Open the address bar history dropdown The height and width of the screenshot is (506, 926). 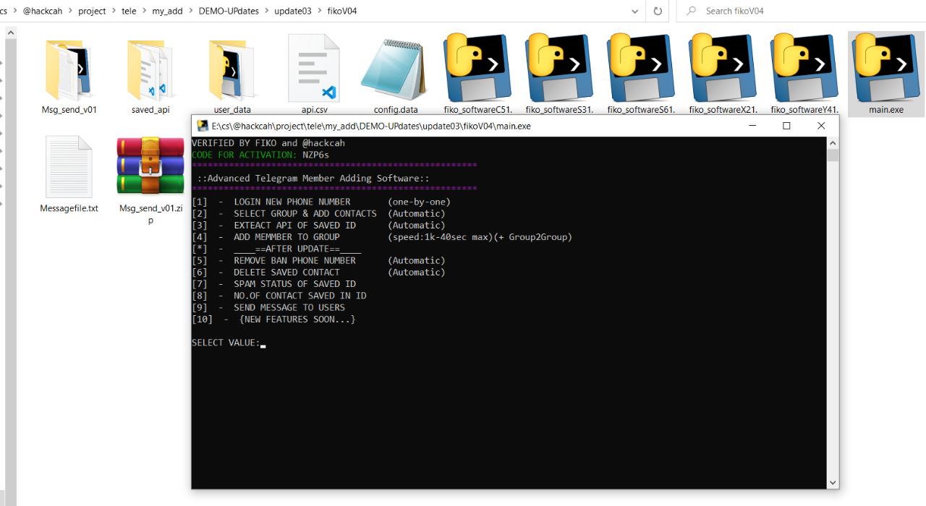635,11
